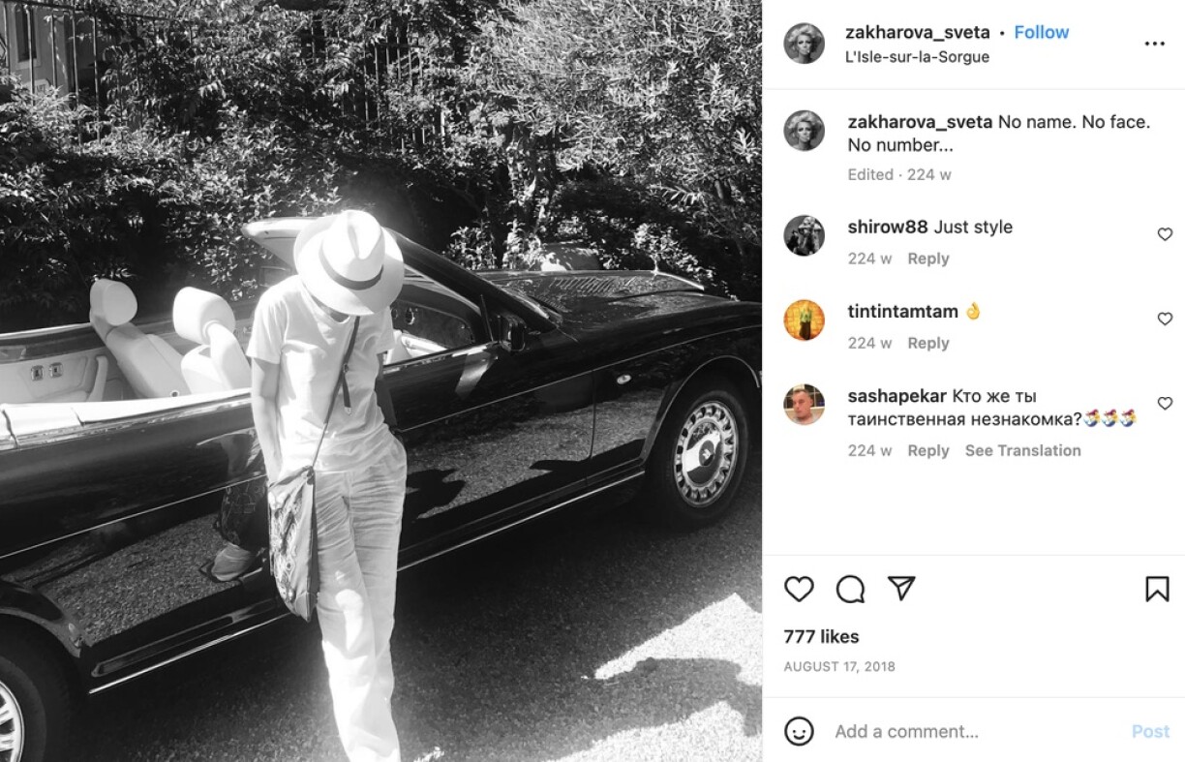Reply to tintintamtam's comment
Viewport: 1185px width, 762px height.
coord(928,343)
